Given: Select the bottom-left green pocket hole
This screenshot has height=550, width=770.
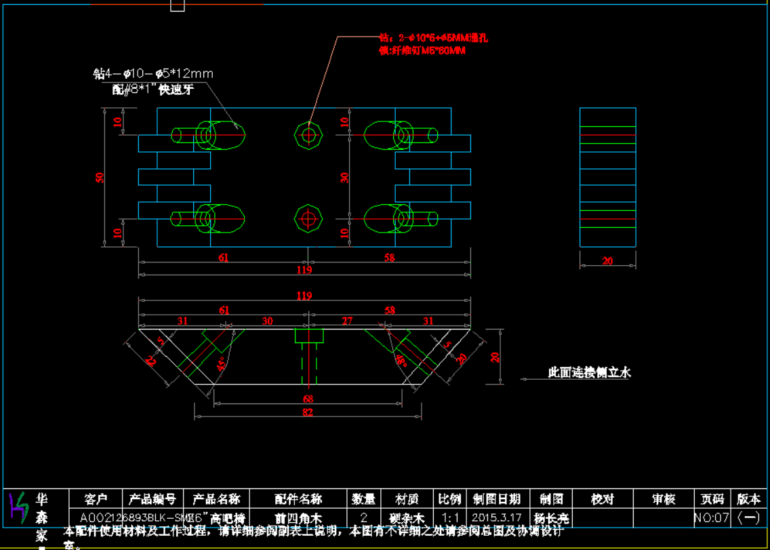Looking at the screenshot, I should coord(210,219).
